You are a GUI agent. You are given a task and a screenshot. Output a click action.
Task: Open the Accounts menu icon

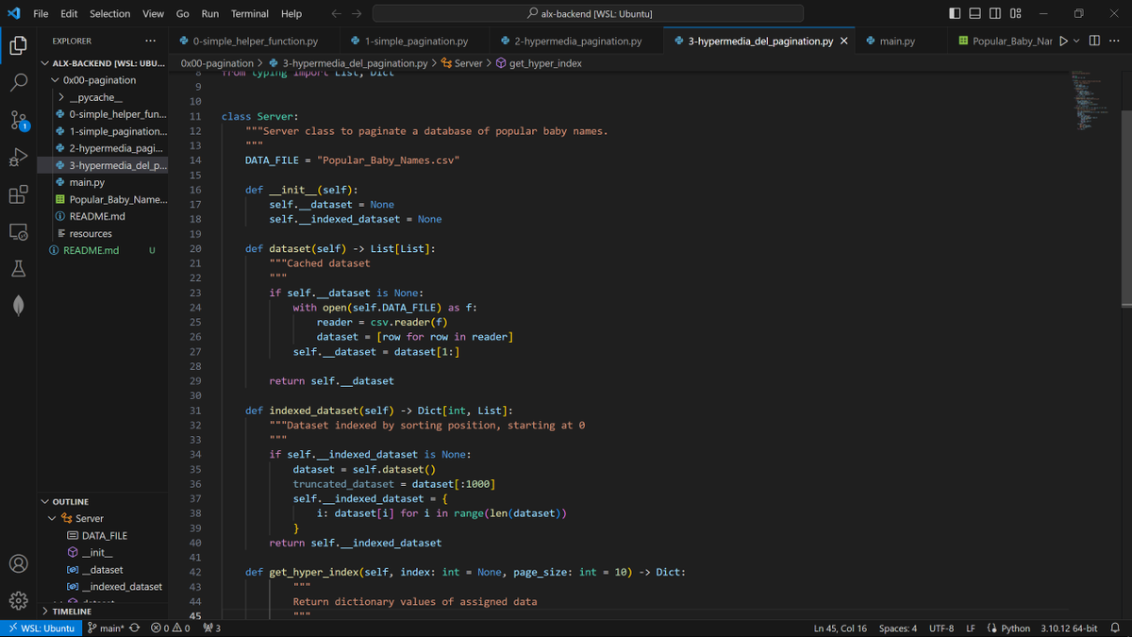(18, 563)
